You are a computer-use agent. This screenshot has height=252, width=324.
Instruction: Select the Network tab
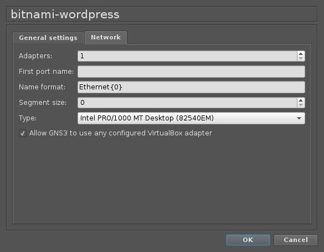106,38
